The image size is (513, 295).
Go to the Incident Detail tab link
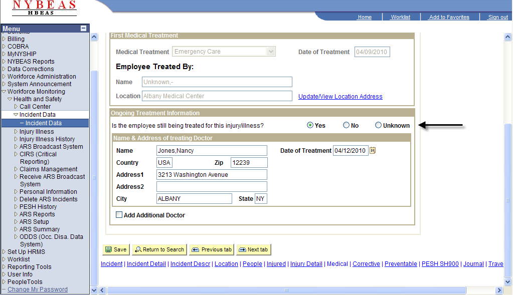146,264
